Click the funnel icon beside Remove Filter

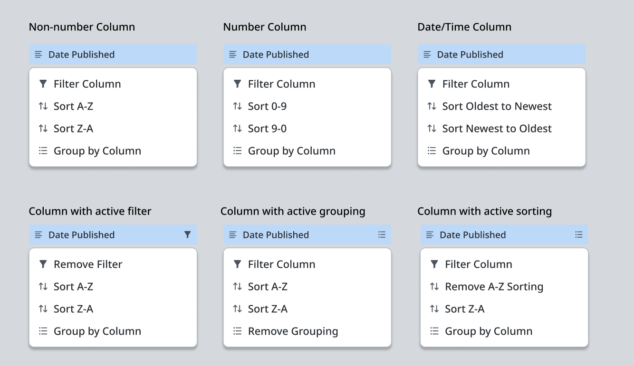coord(43,264)
